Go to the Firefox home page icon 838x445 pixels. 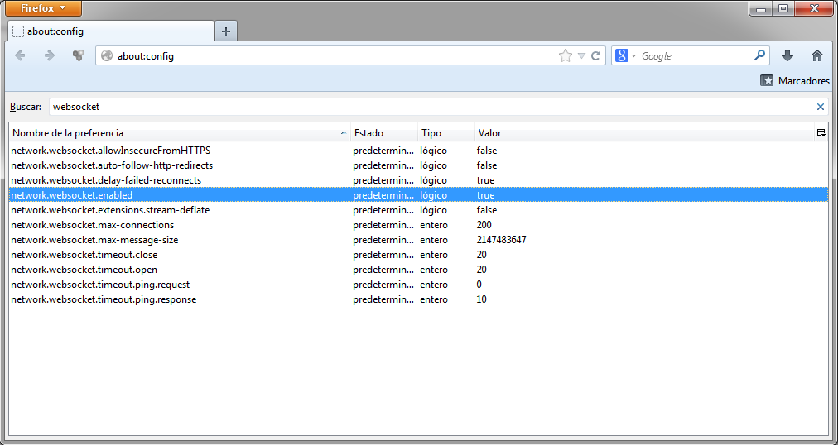(x=817, y=55)
